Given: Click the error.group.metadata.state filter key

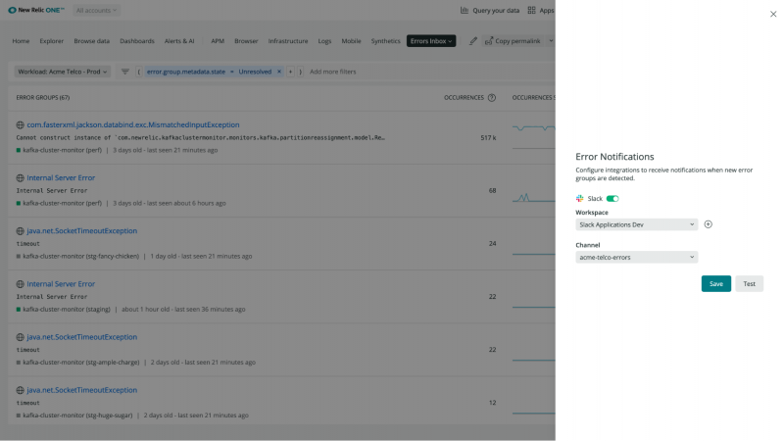Looking at the screenshot, I should pos(186,72).
